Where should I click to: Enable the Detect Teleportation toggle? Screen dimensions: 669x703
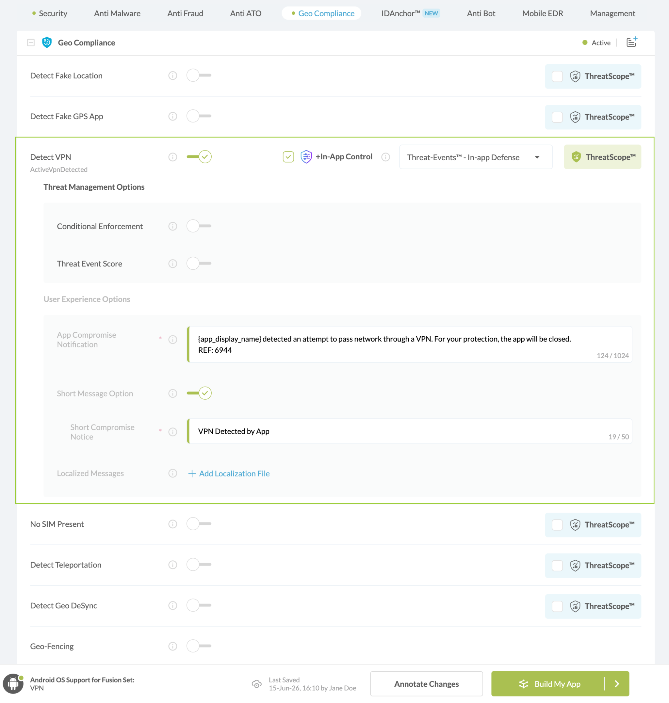199,564
